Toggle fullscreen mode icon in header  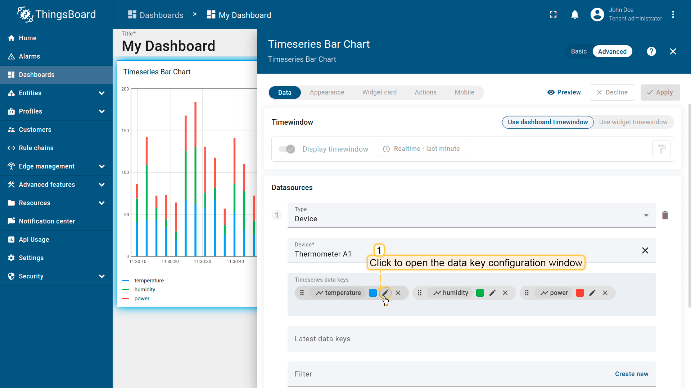click(x=553, y=15)
